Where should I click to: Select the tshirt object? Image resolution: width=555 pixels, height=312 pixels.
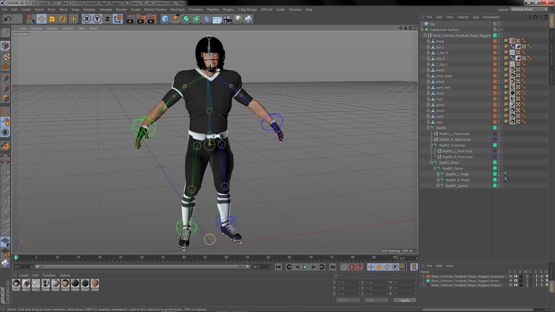tap(440, 82)
